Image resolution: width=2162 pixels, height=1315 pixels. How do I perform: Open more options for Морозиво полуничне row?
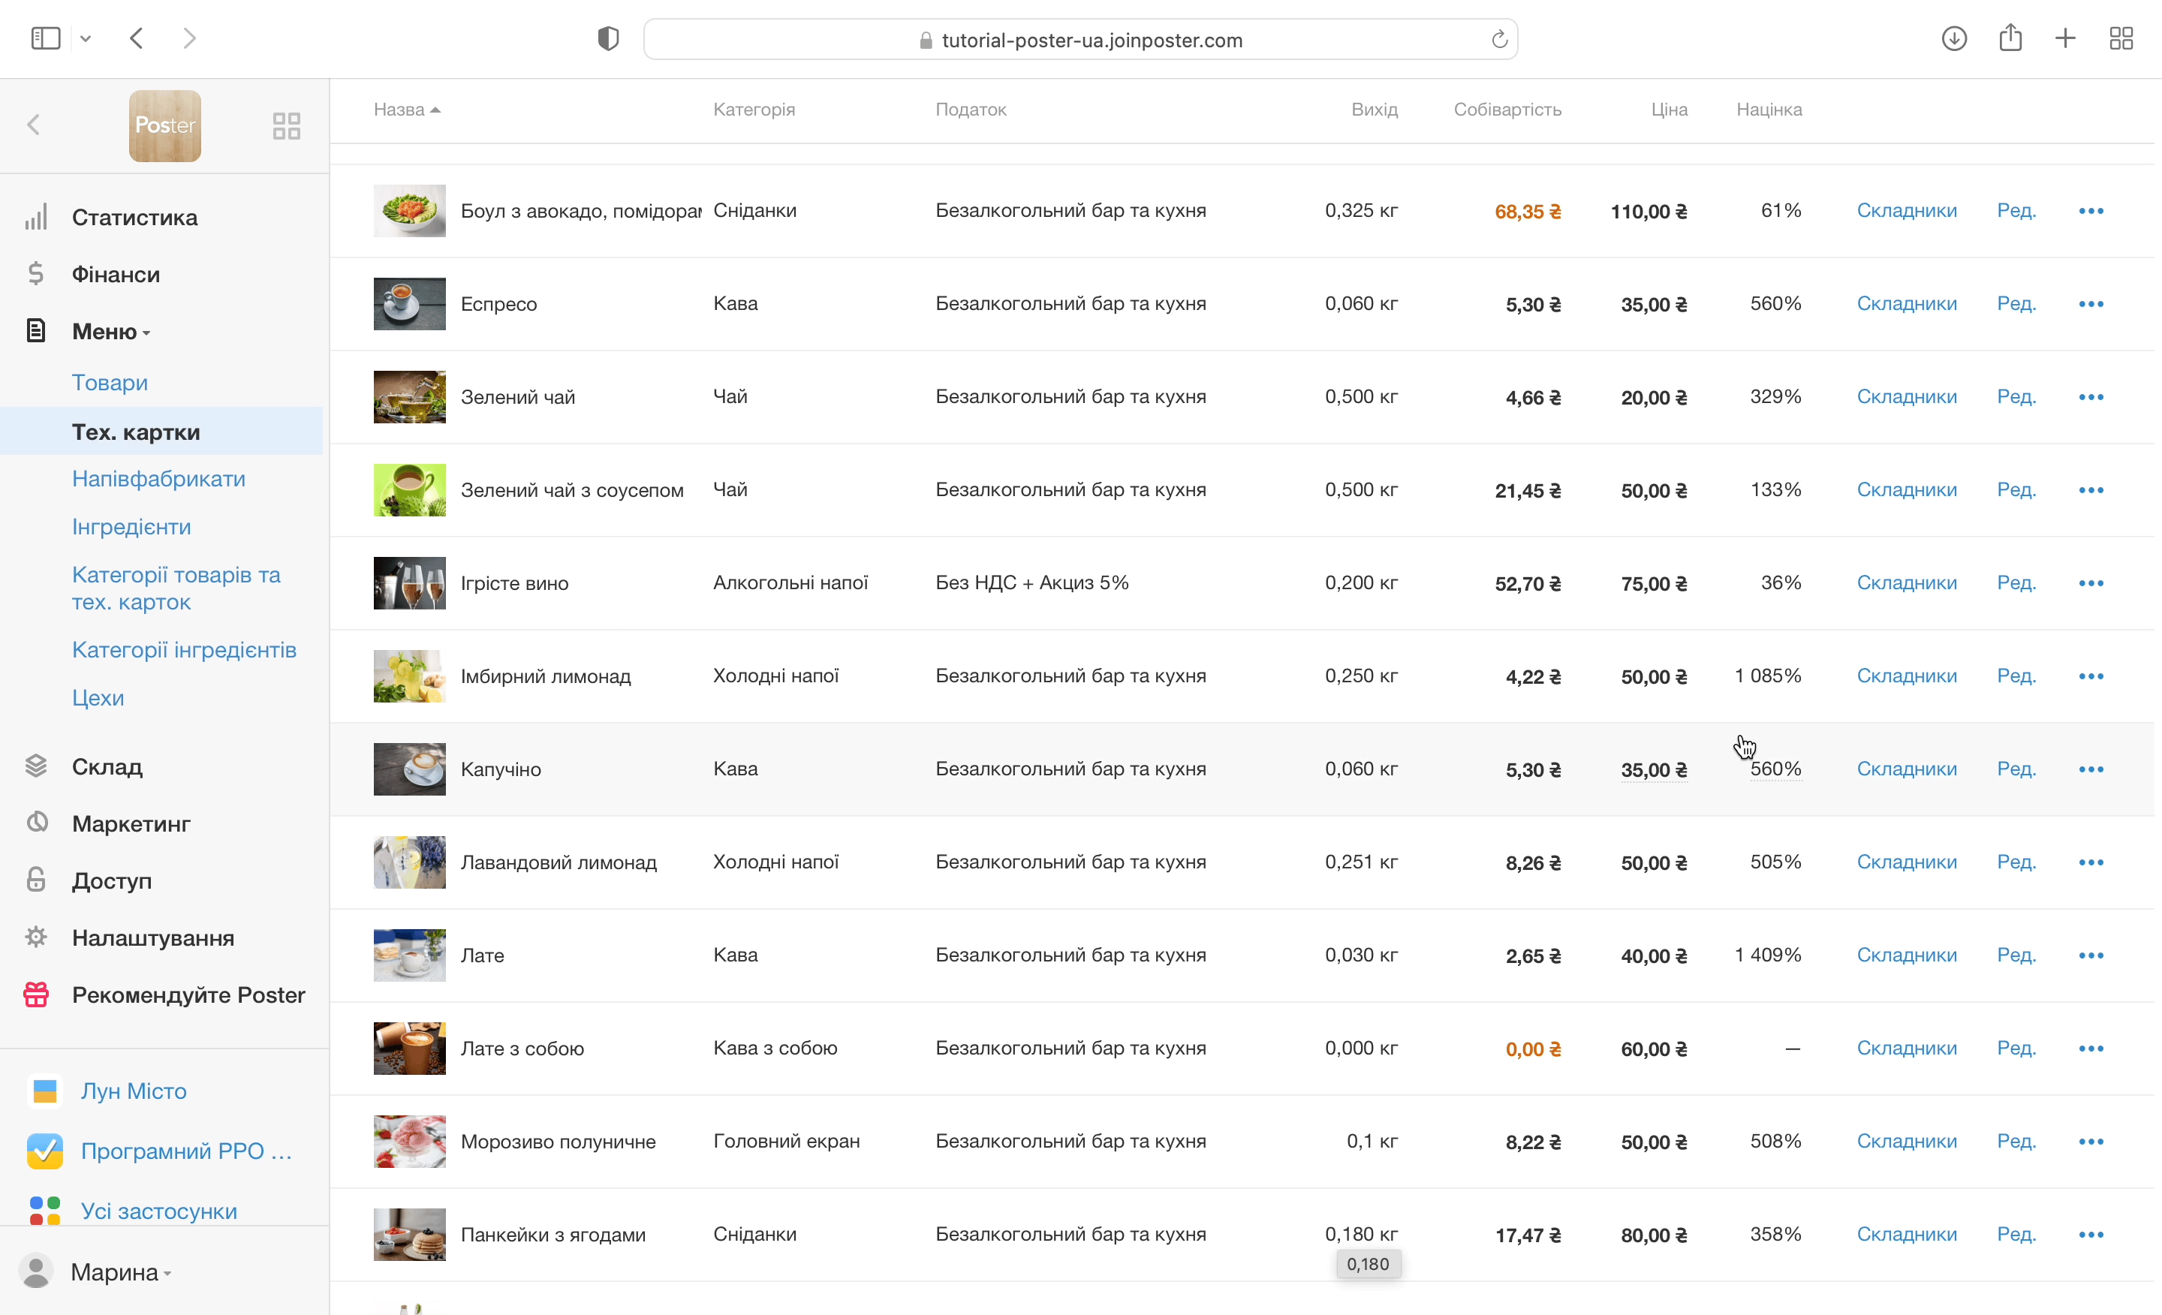point(2091,1142)
